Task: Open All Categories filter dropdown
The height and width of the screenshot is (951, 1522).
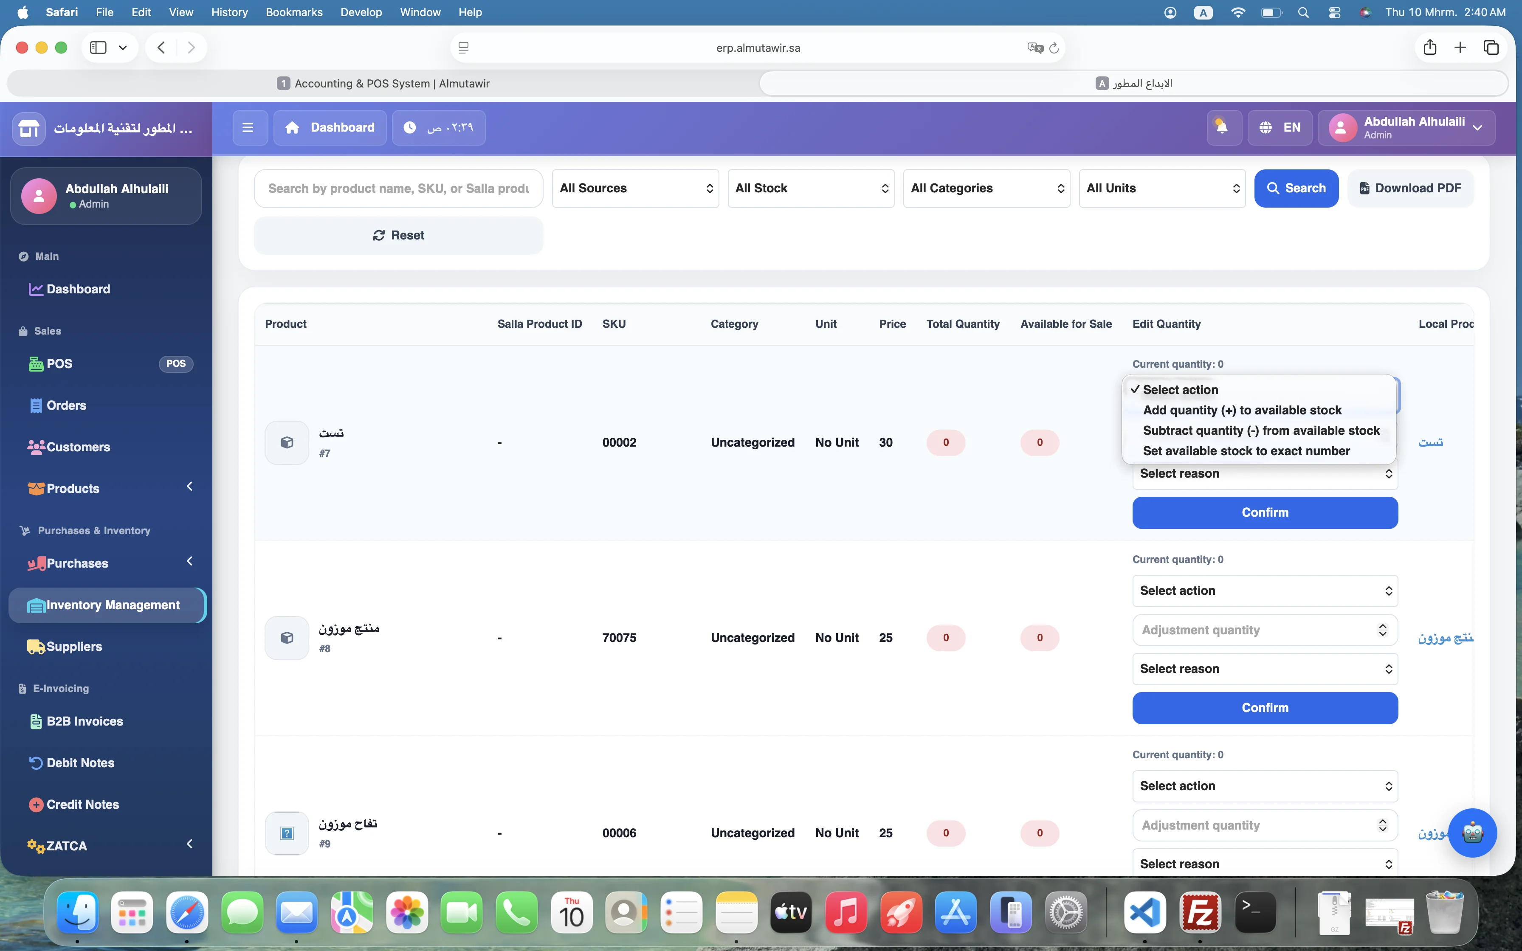Action: [986, 188]
